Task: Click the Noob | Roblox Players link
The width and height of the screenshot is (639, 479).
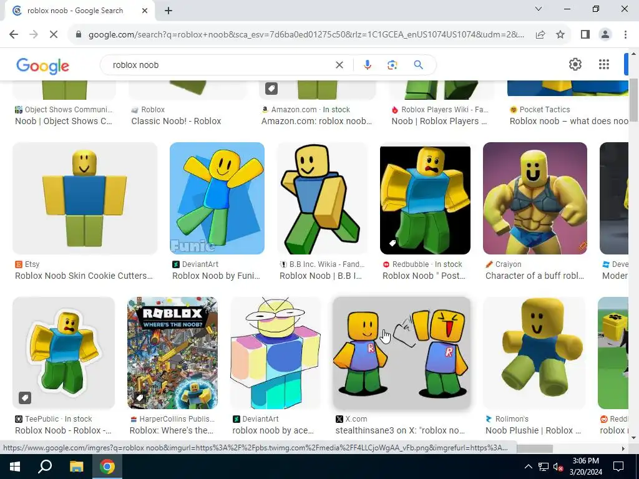Action: tap(439, 121)
